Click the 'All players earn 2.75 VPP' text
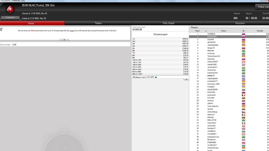269x151 pixels. click(x=143, y=77)
